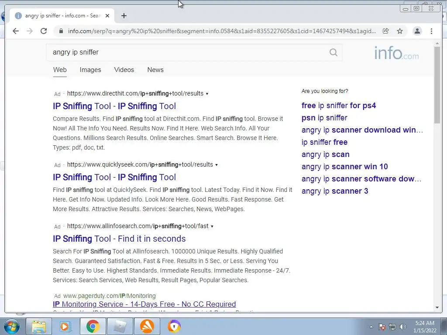Search for angry ip scan
The image size is (447, 335).
pyautogui.click(x=326, y=154)
